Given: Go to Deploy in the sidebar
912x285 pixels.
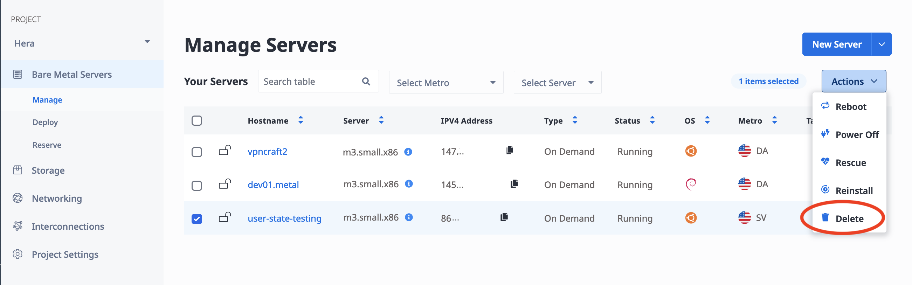Looking at the screenshot, I should [45, 122].
